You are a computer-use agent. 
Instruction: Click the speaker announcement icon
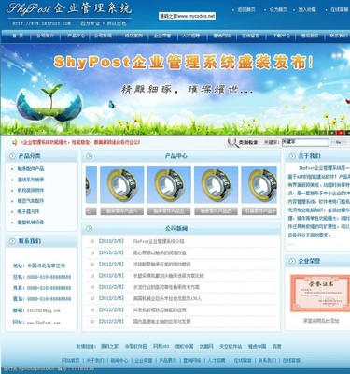[x=14, y=143]
